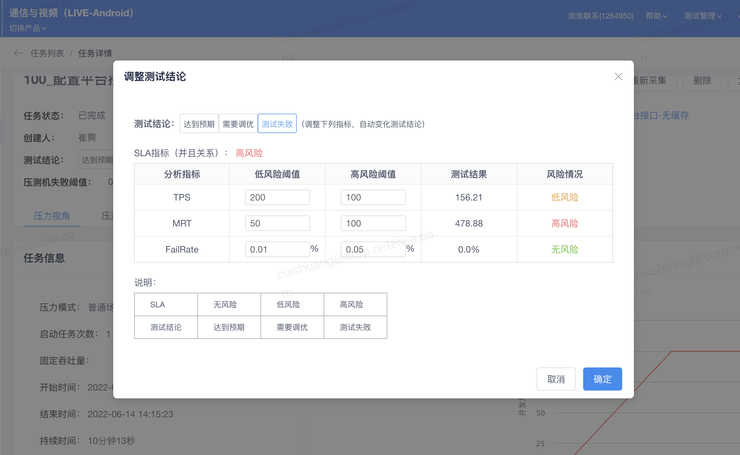Click MRT low-risk threshold field

(277, 223)
